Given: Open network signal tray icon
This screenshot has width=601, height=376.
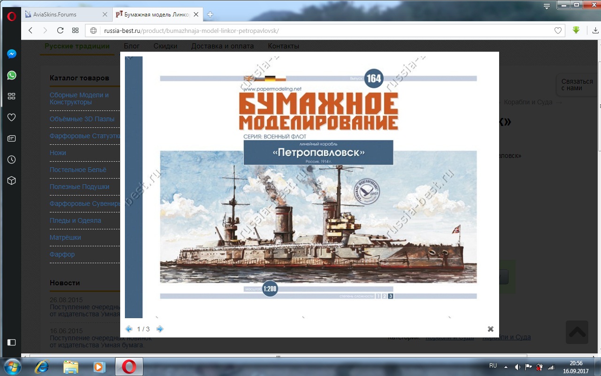Looking at the screenshot, I should (551, 367).
